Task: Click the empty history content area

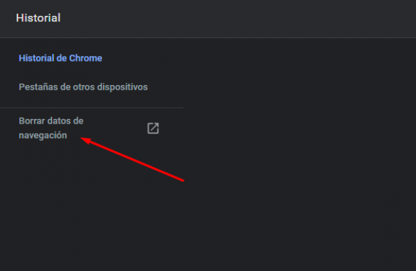Action: click(300, 155)
